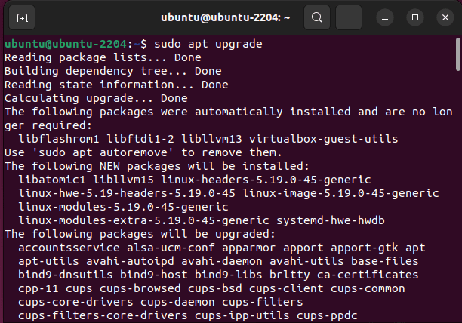Maximize the terminal window
Screen dimensions: 462x323
[x=415, y=17]
